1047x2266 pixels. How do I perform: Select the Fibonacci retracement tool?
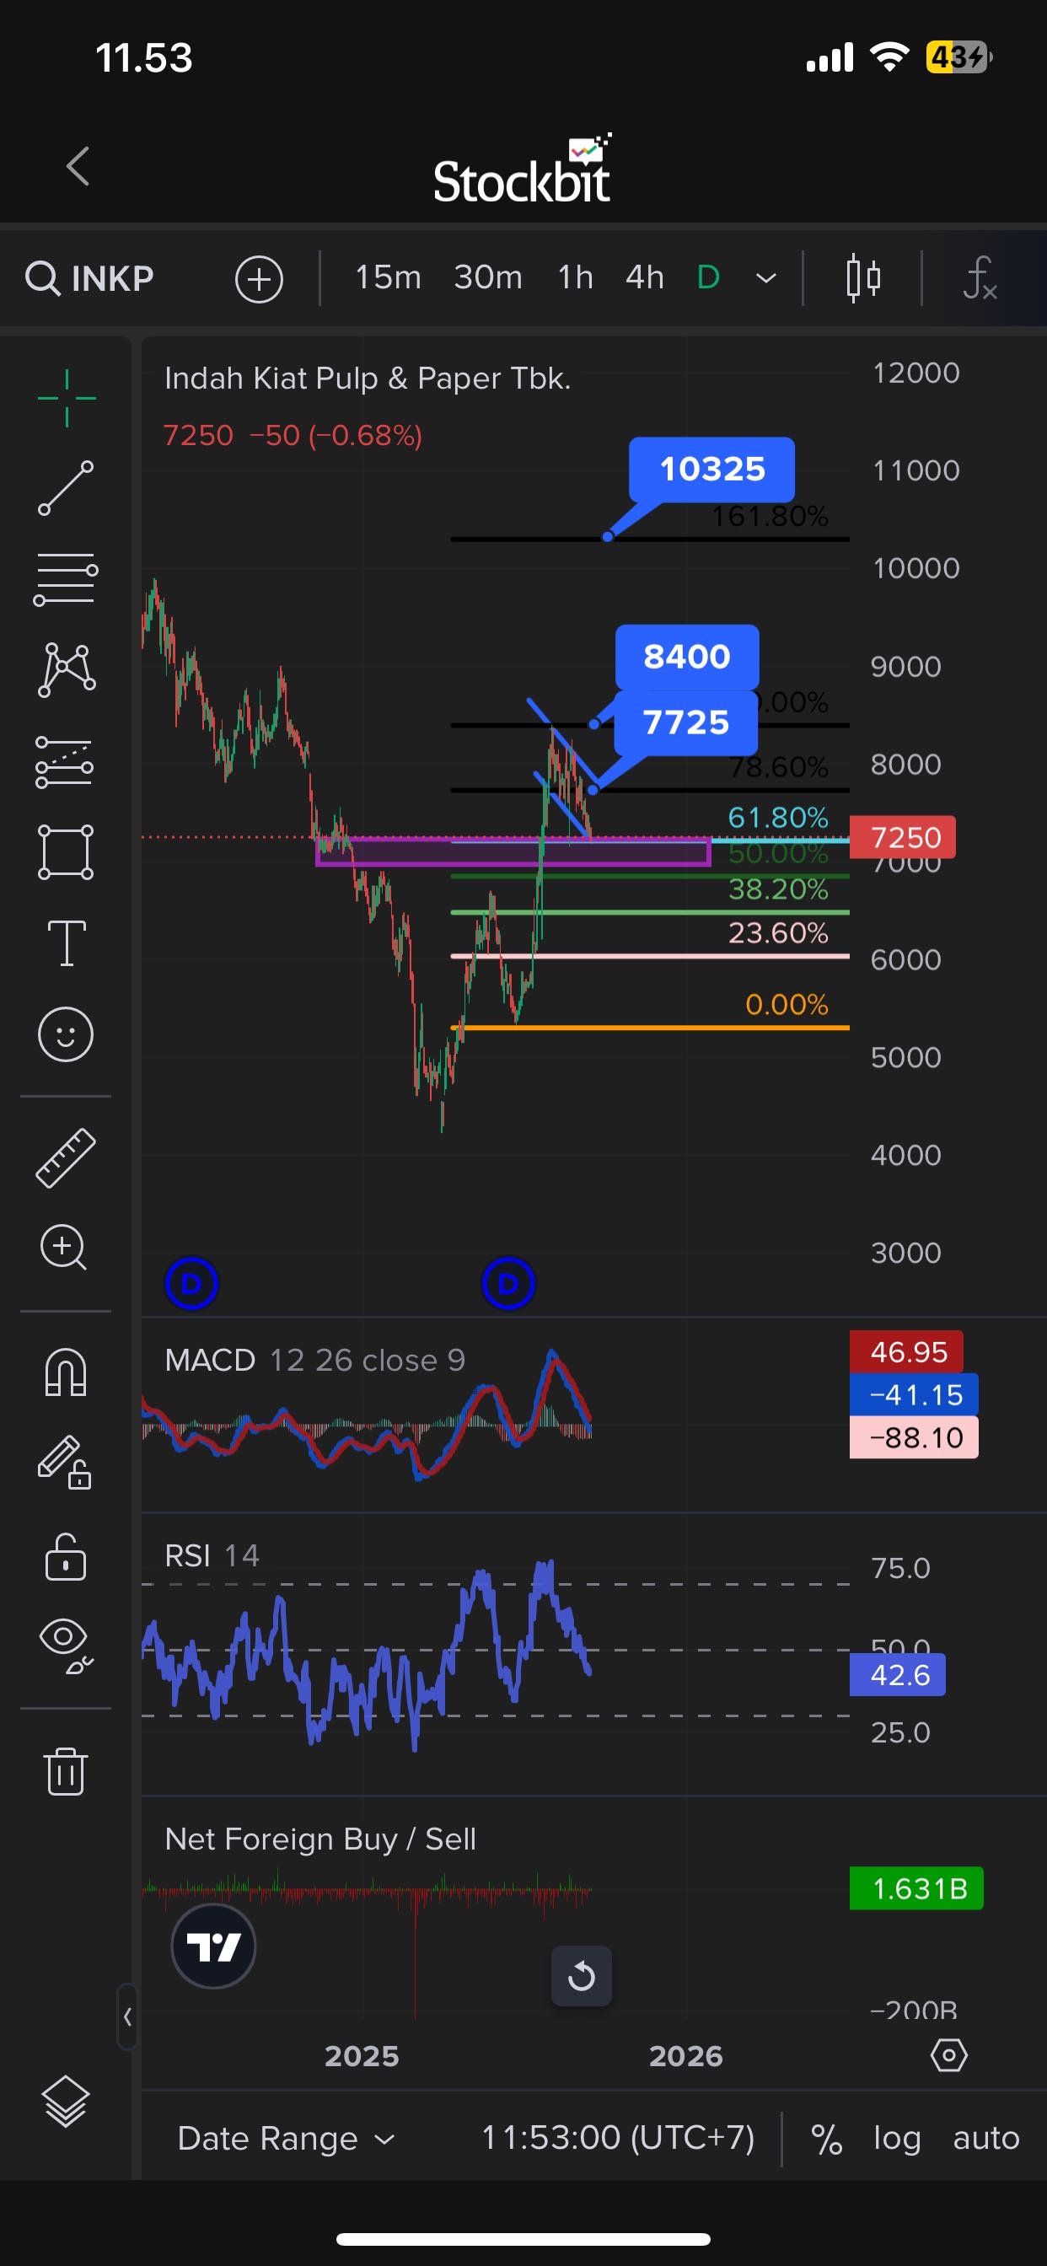click(x=66, y=579)
